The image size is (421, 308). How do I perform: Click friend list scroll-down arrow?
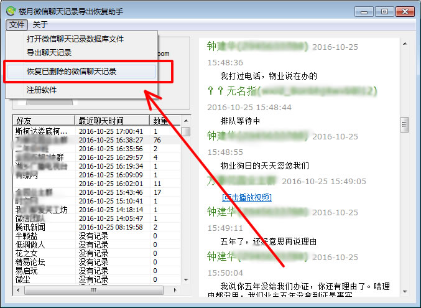[186, 280]
